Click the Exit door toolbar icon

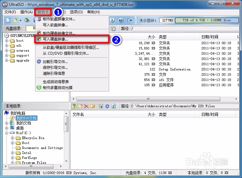coord(130,20)
